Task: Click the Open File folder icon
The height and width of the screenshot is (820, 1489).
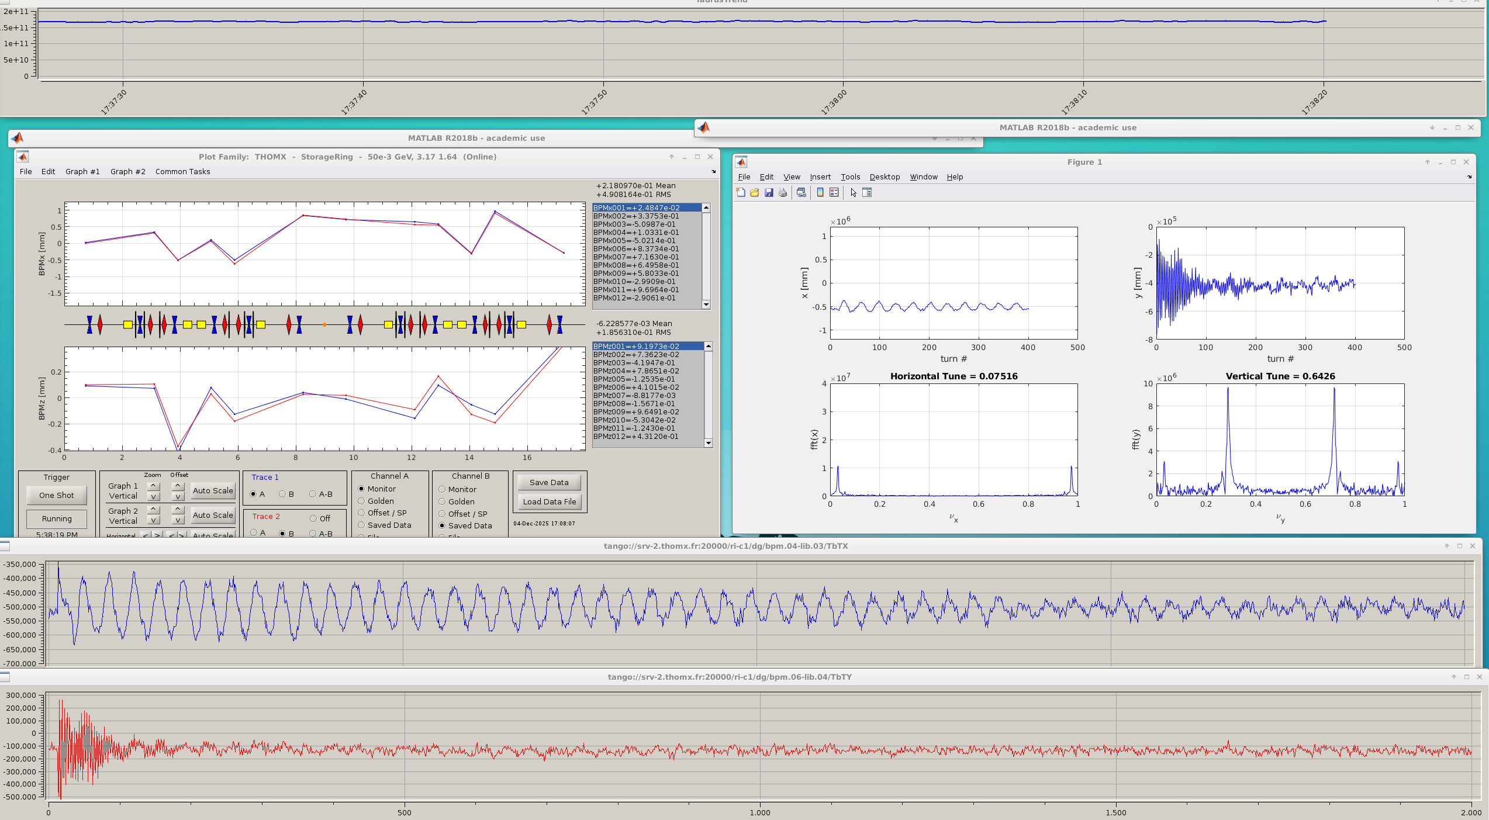Action: (x=755, y=193)
